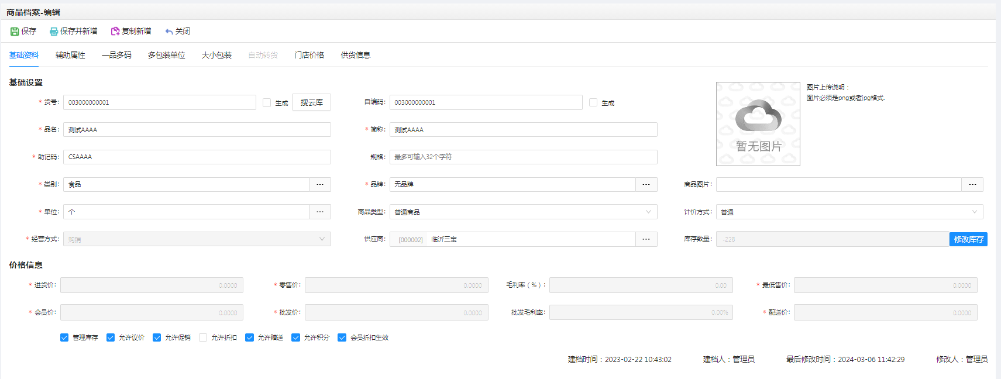Toggle 生成 checkbox next to 自编码
Viewport: 1001px width, 379px height.
tap(593, 102)
